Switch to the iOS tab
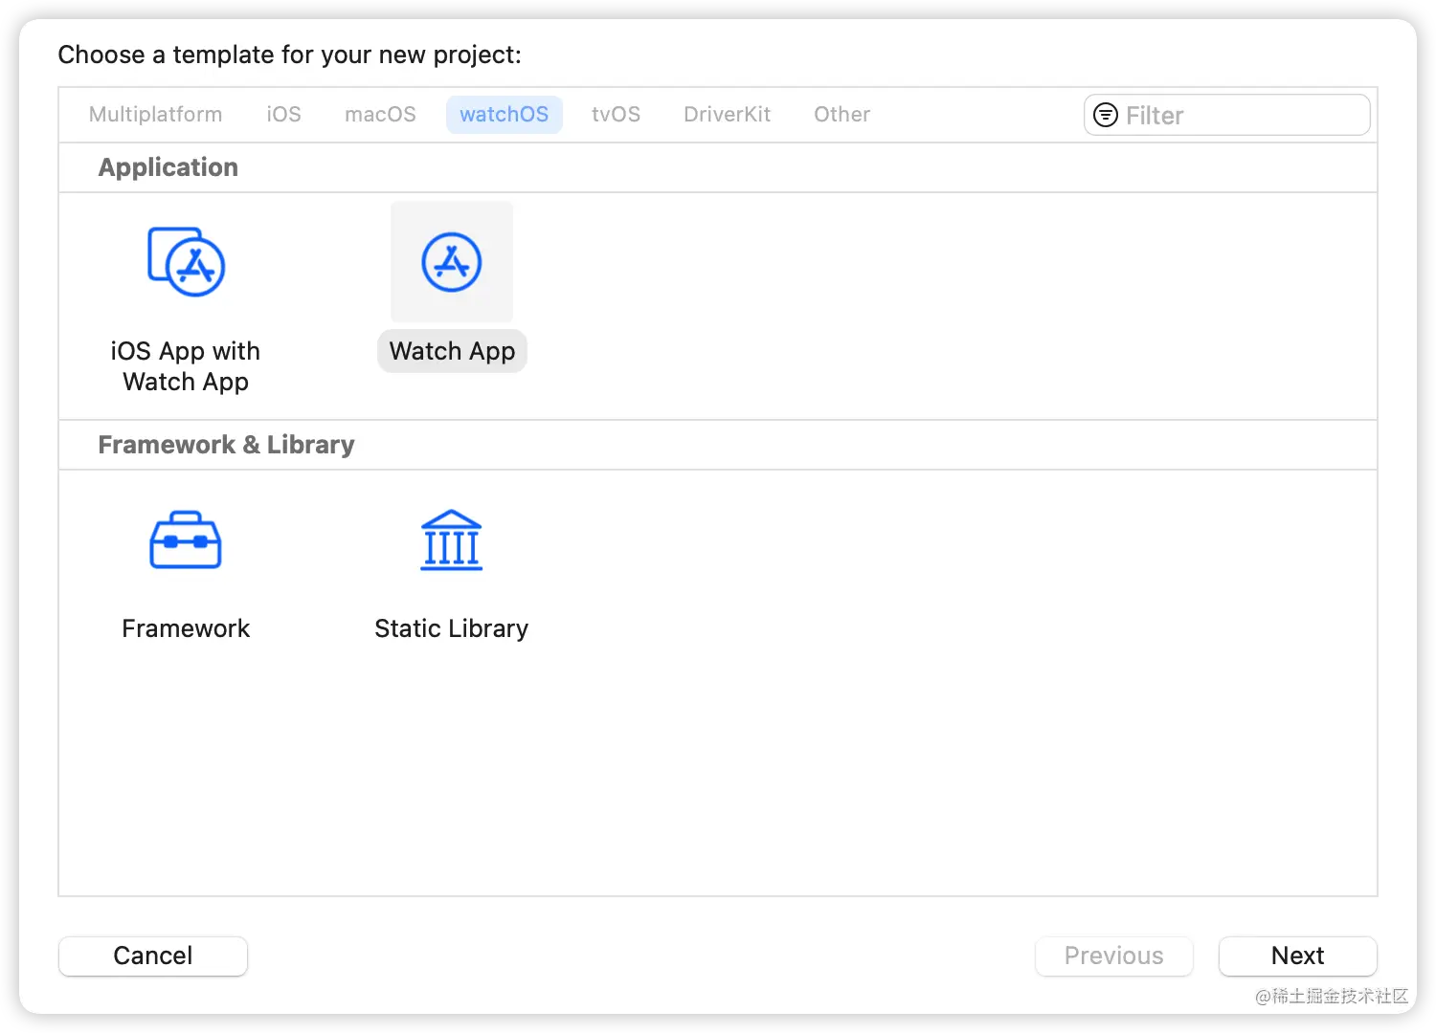The height and width of the screenshot is (1033, 1436). (x=283, y=115)
